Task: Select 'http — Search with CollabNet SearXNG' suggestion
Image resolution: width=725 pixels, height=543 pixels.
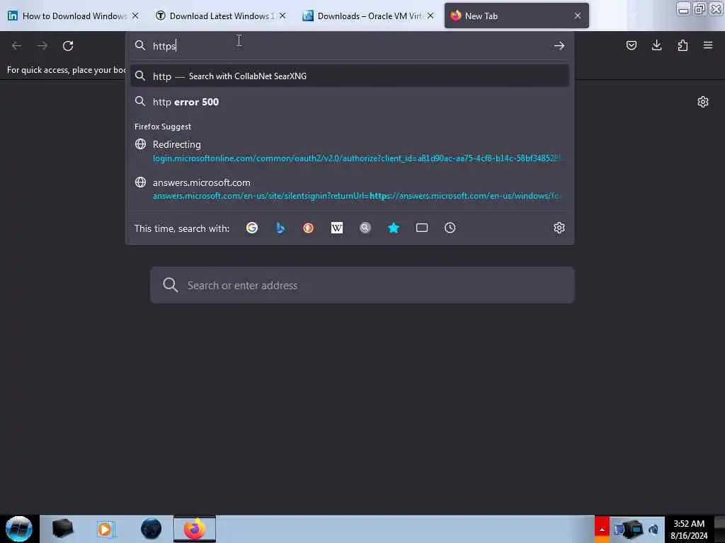Action: click(x=350, y=76)
